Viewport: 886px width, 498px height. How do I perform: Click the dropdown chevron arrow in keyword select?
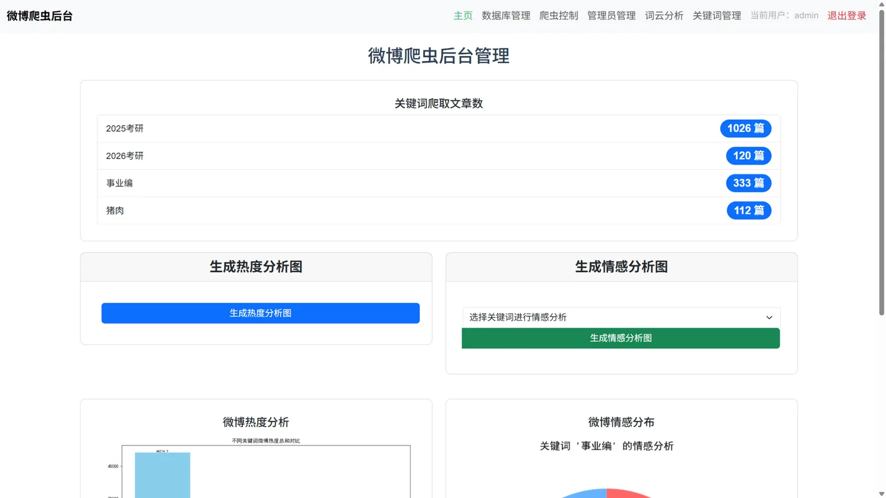(769, 318)
